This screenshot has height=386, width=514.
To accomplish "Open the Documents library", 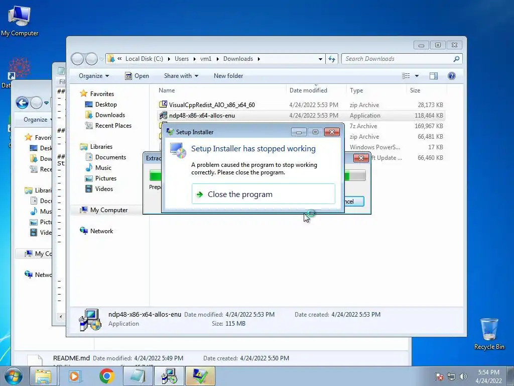I will [110, 157].
